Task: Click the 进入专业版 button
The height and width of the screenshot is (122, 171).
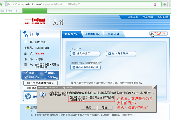Action: (x=85, y=54)
